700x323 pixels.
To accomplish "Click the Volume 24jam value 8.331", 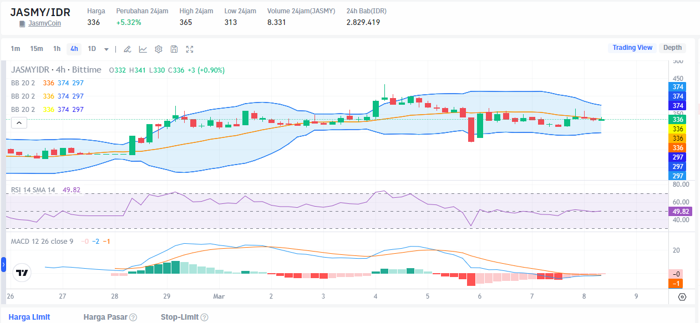I will pos(276,22).
